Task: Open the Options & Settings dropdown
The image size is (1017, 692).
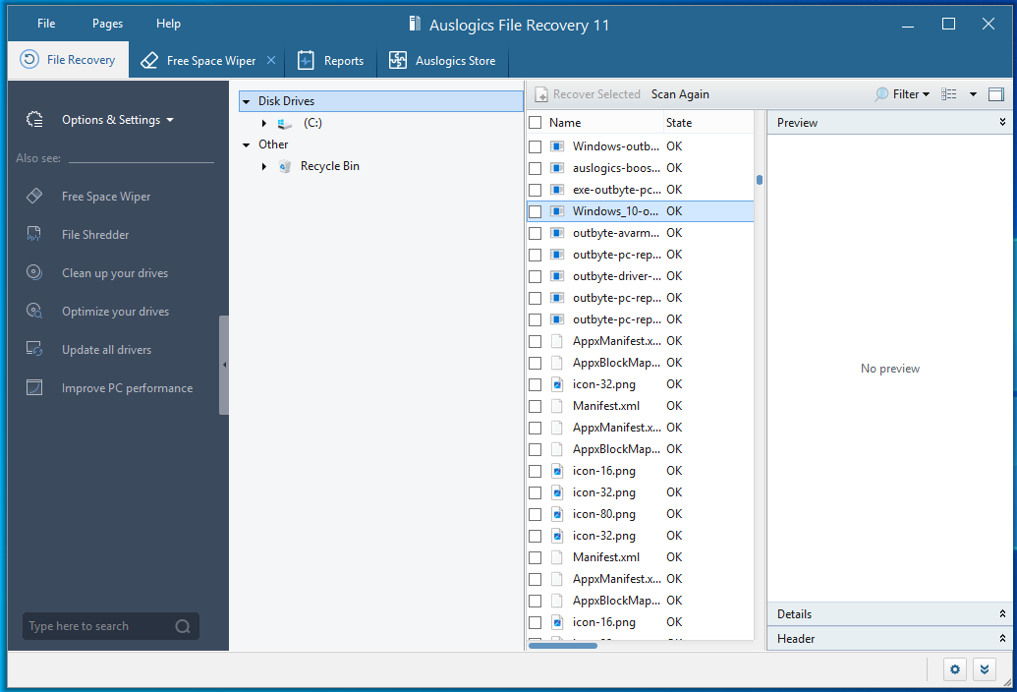Action: point(117,120)
